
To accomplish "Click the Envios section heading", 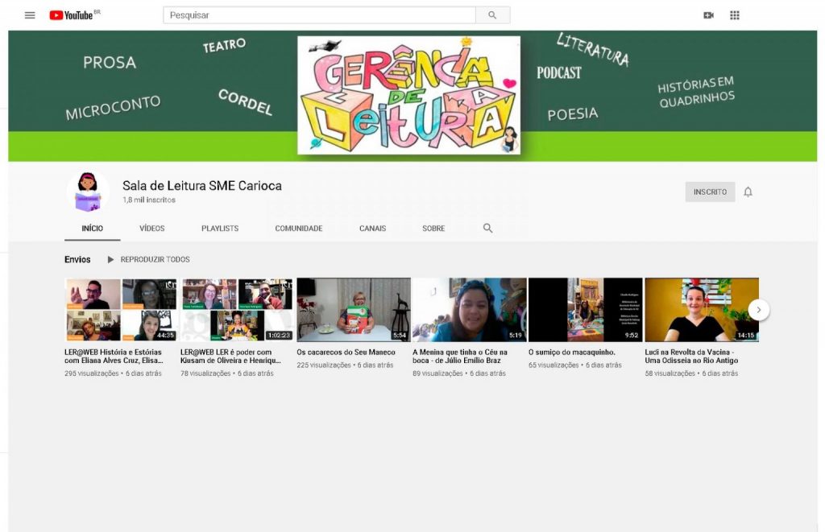I will tap(77, 260).
